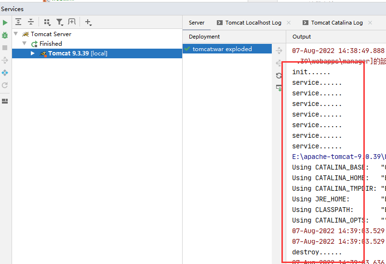Click the Deployment column header
Screen dimensions: 386x264
coord(204,37)
